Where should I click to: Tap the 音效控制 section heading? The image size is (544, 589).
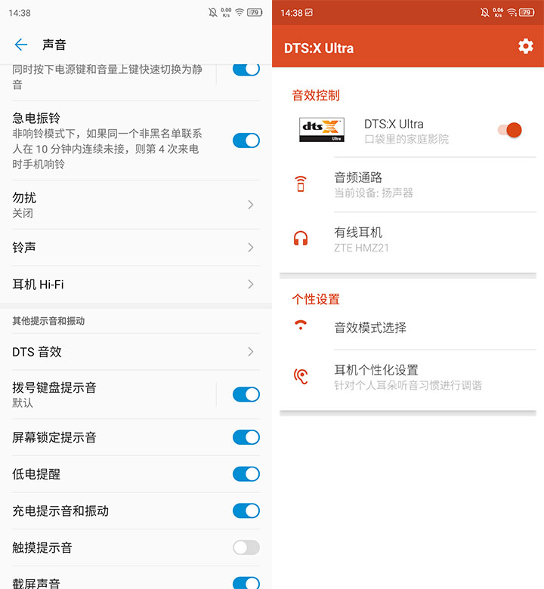[316, 95]
